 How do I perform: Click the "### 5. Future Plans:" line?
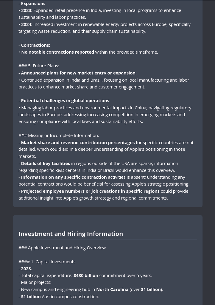tap(39, 66)
